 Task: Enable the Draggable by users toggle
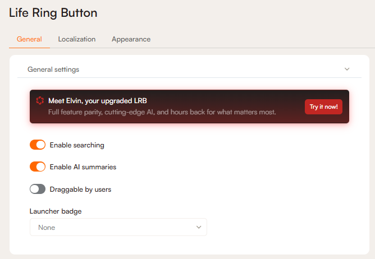(38, 189)
